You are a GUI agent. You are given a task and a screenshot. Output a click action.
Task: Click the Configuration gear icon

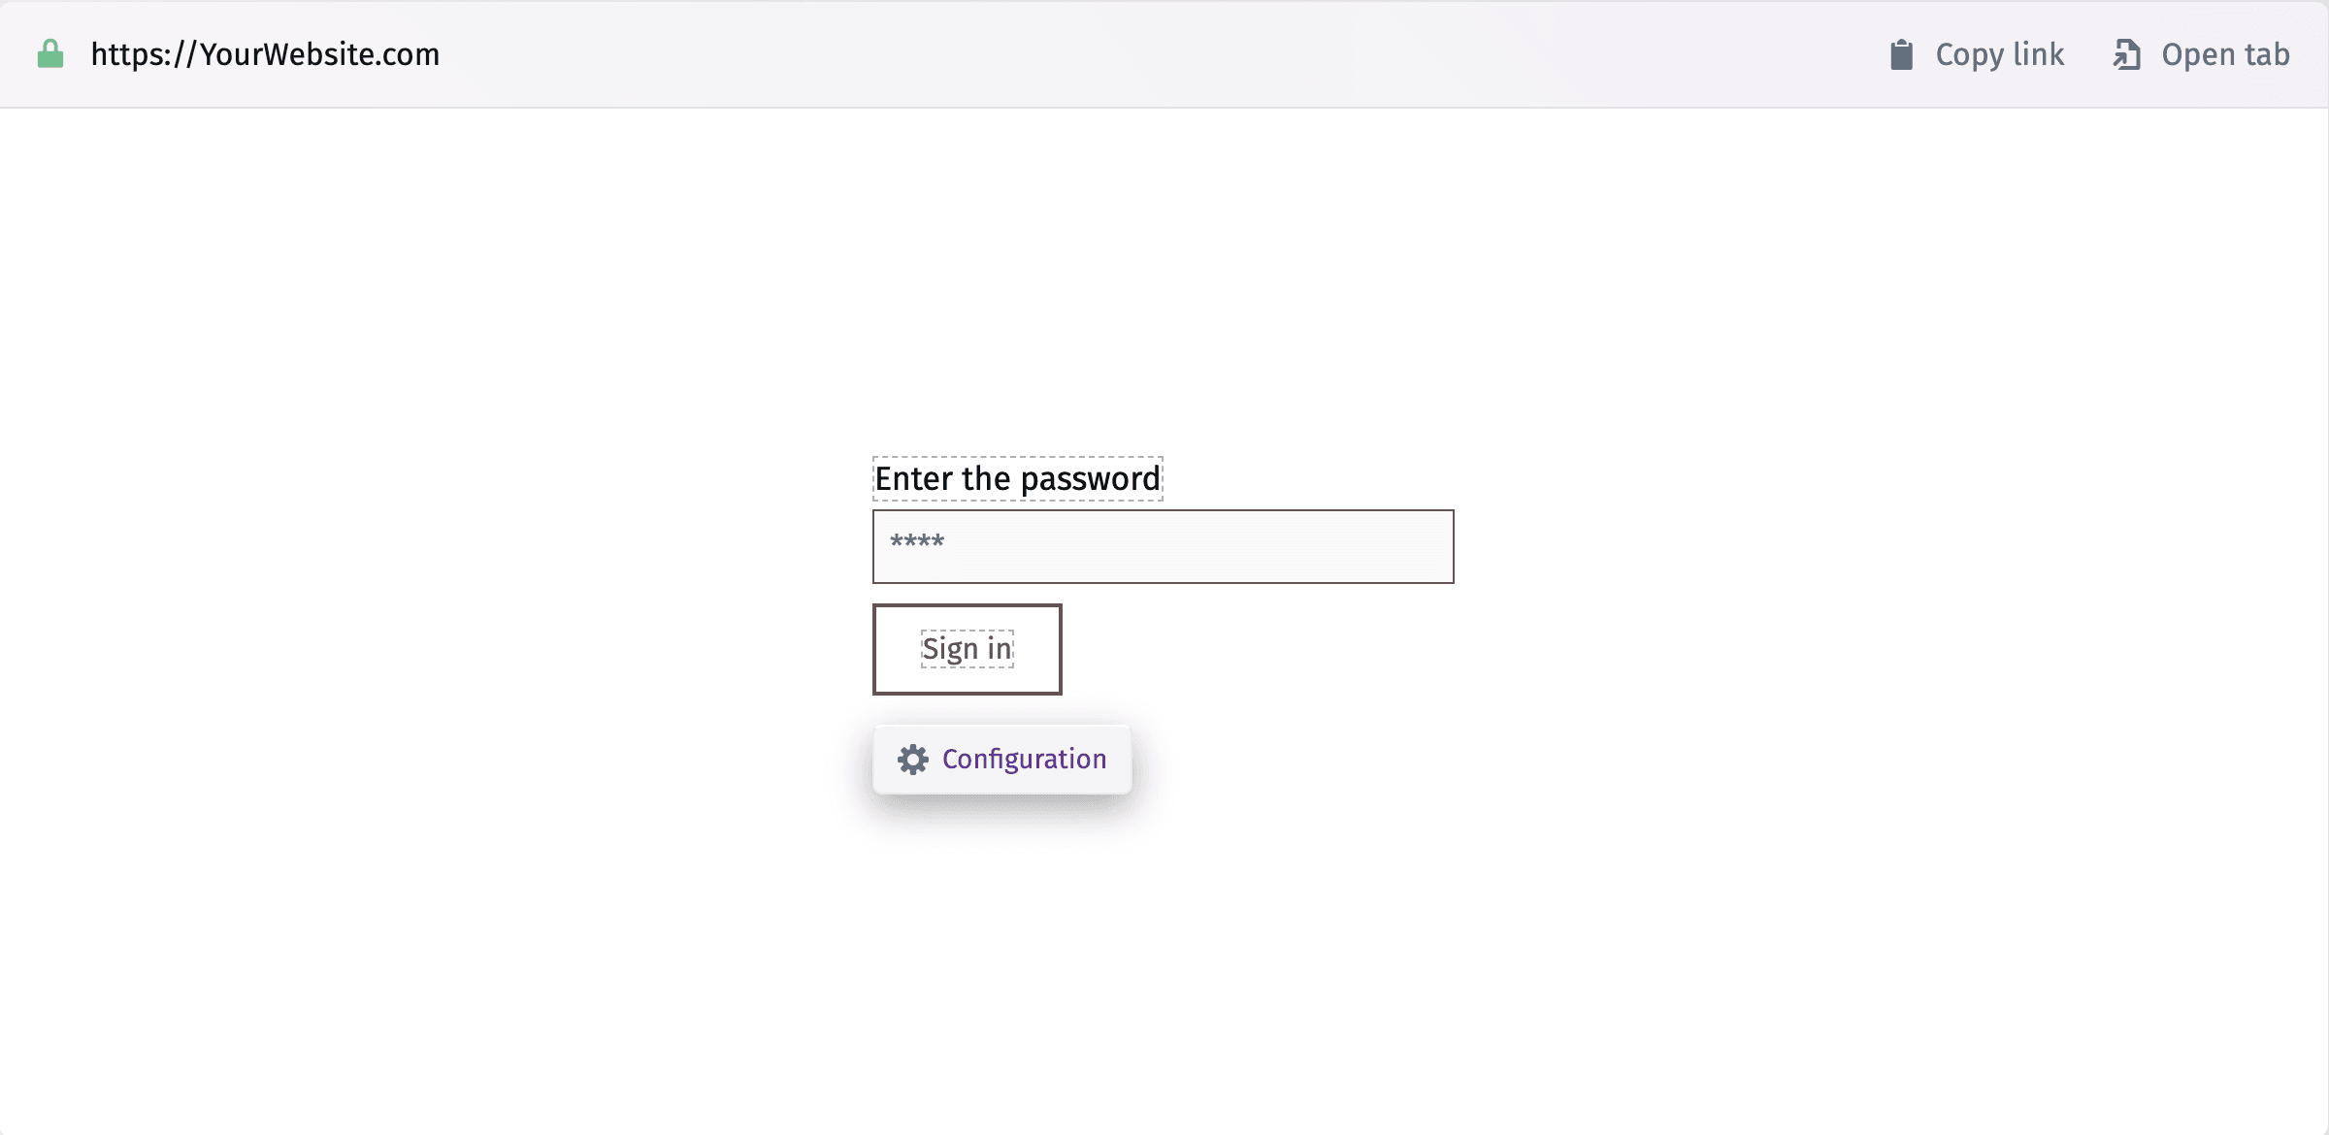click(x=910, y=760)
